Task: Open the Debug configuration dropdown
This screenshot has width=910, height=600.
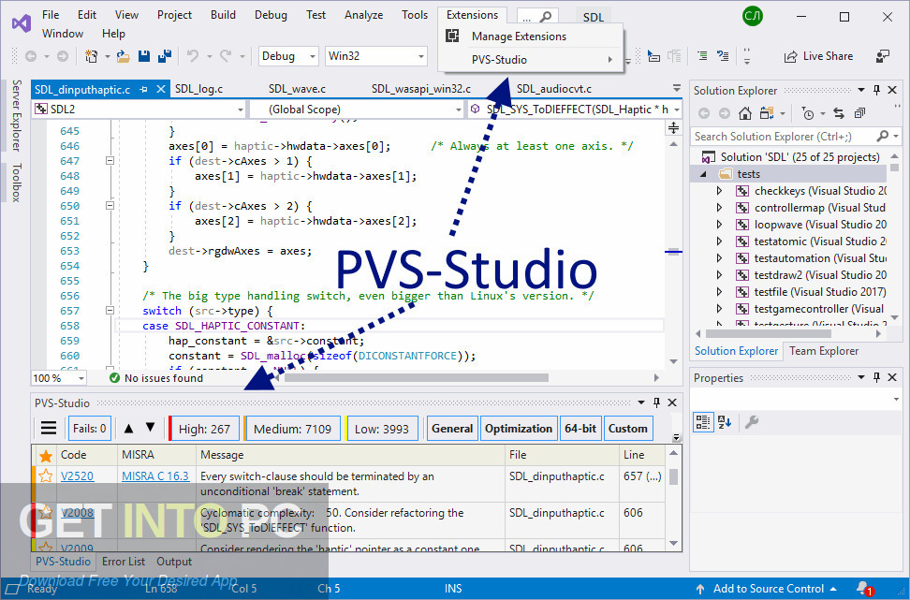Action: 288,56
